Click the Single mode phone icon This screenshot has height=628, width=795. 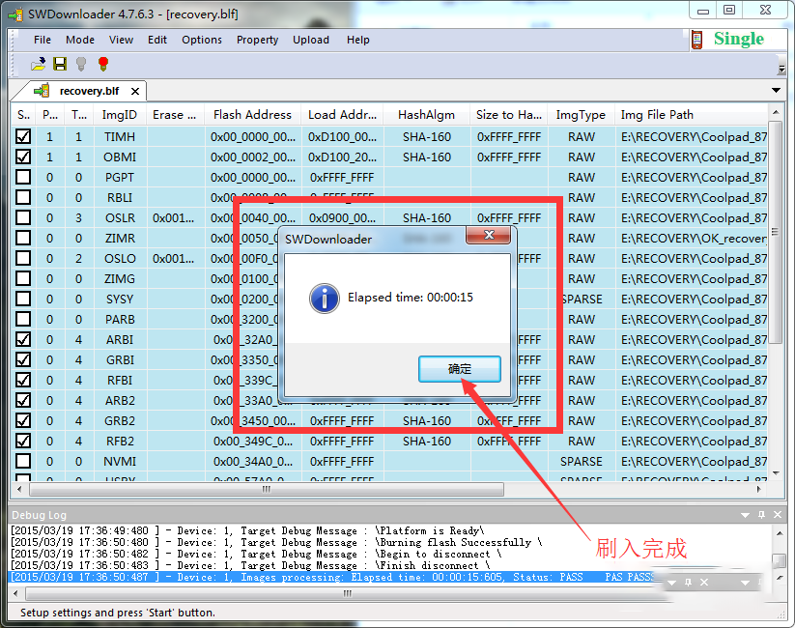(697, 40)
